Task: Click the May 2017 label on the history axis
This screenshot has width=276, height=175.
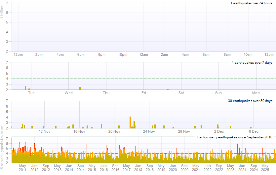Action: point(127,167)
